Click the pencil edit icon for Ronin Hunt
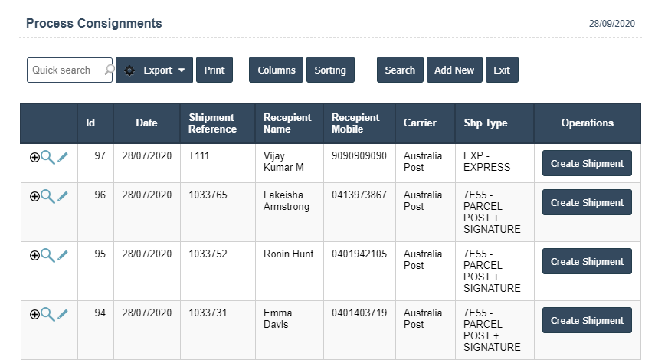Viewport: 668px width, 360px height. pyautogui.click(x=62, y=255)
